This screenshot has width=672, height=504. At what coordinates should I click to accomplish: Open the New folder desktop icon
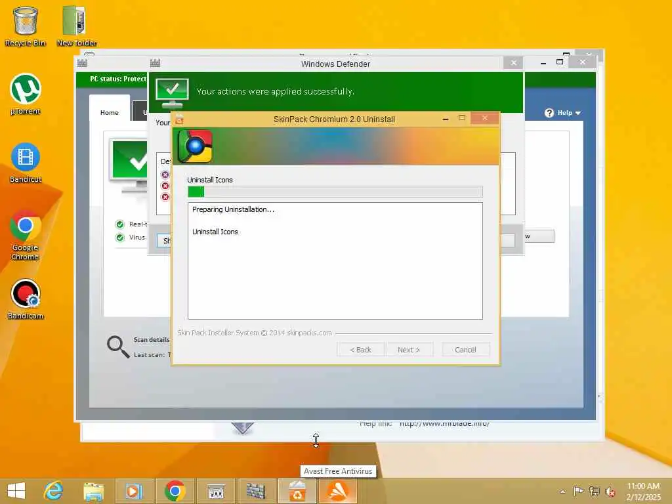click(x=76, y=26)
